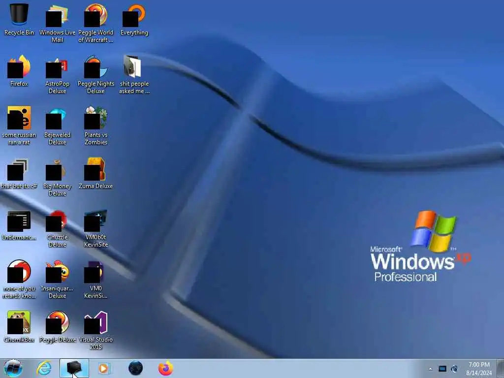Viewport: 504px width, 378px height.
Task: Open the Start menu orb
Action: point(13,368)
